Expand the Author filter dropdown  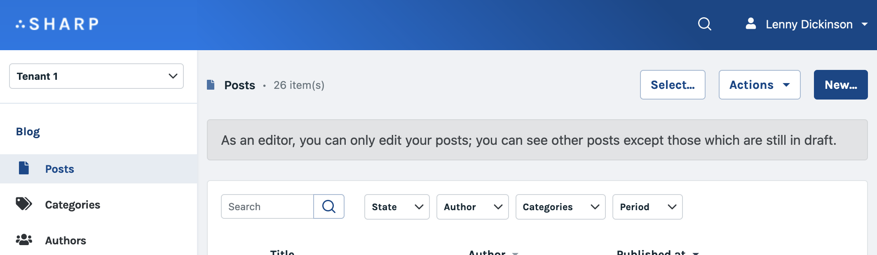coord(472,207)
